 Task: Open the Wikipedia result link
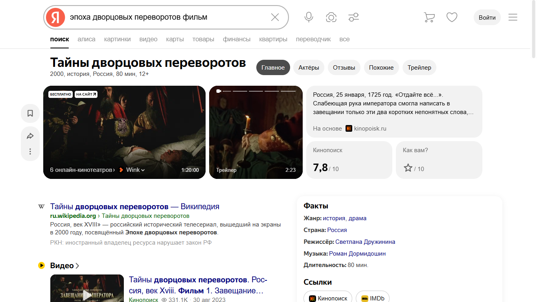point(134,206)
